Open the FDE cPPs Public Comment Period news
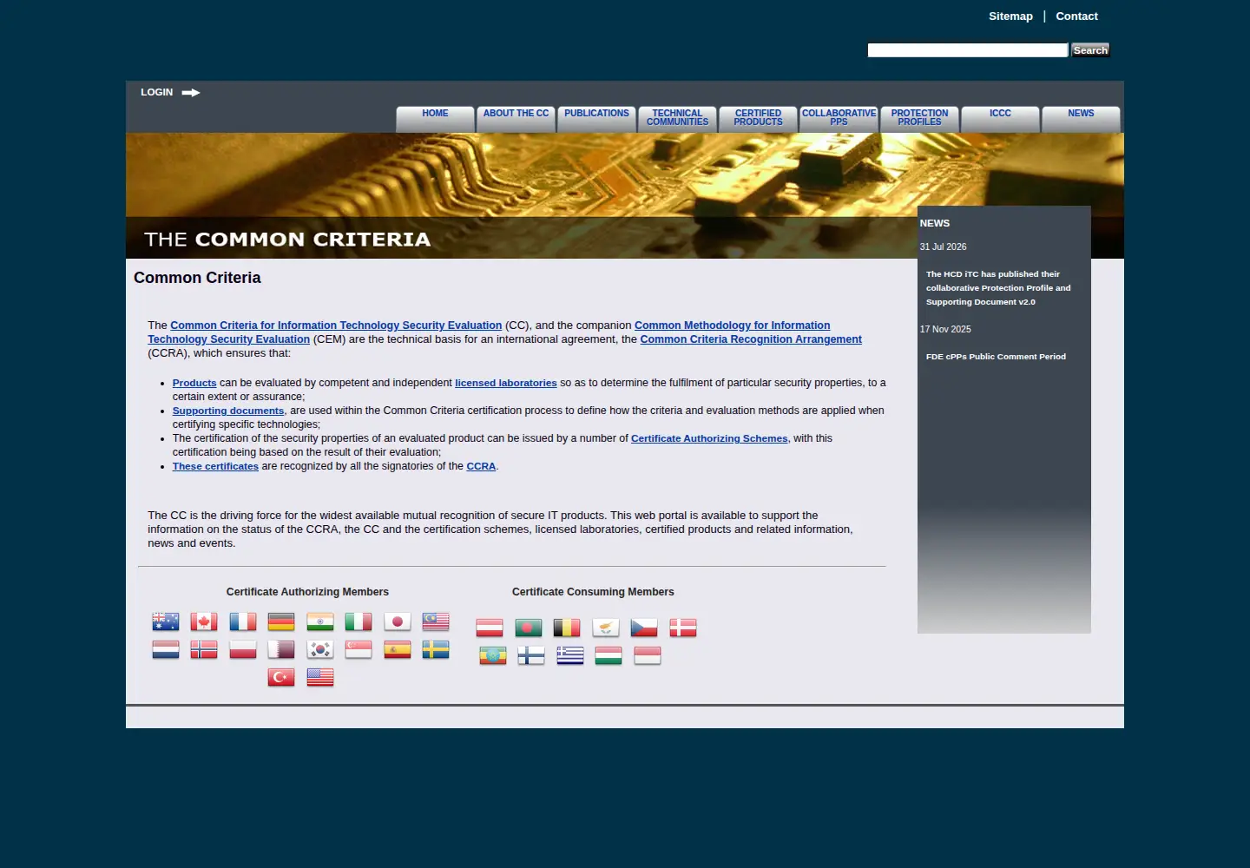Screen dimensions: 1250x868 996,357
